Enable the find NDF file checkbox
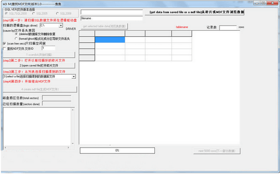Screen dimensions: 280x174 click(5, 48)
